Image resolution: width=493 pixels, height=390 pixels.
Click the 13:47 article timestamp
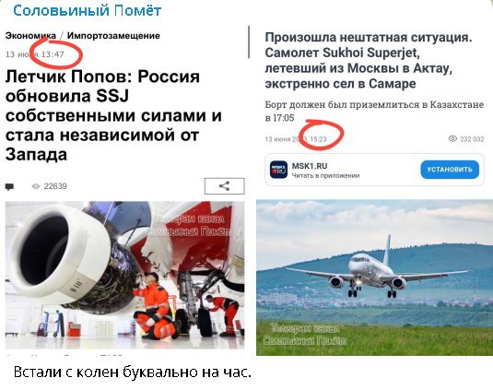coord(53,54)
